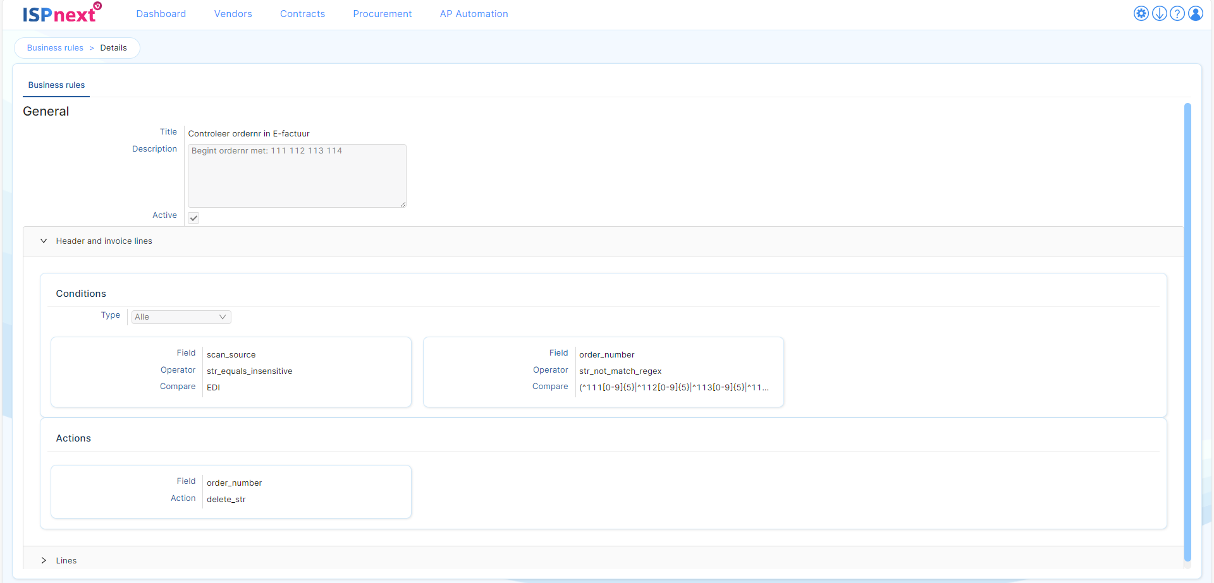Select the scan_source field value

[231, 355]
